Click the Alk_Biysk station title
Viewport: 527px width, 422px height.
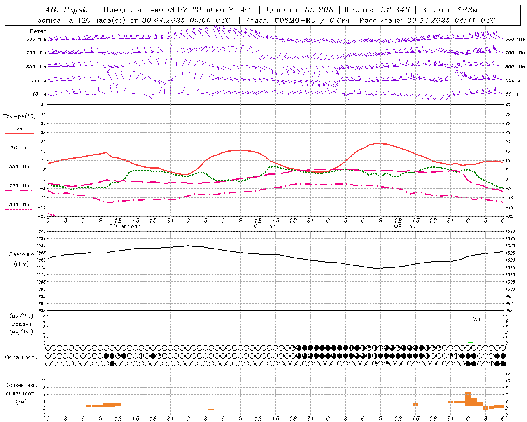[66, 10]
